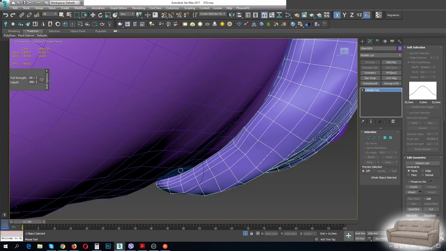
Task: Toggle the Percent Snap tool
Action: (x=179, y=15)
